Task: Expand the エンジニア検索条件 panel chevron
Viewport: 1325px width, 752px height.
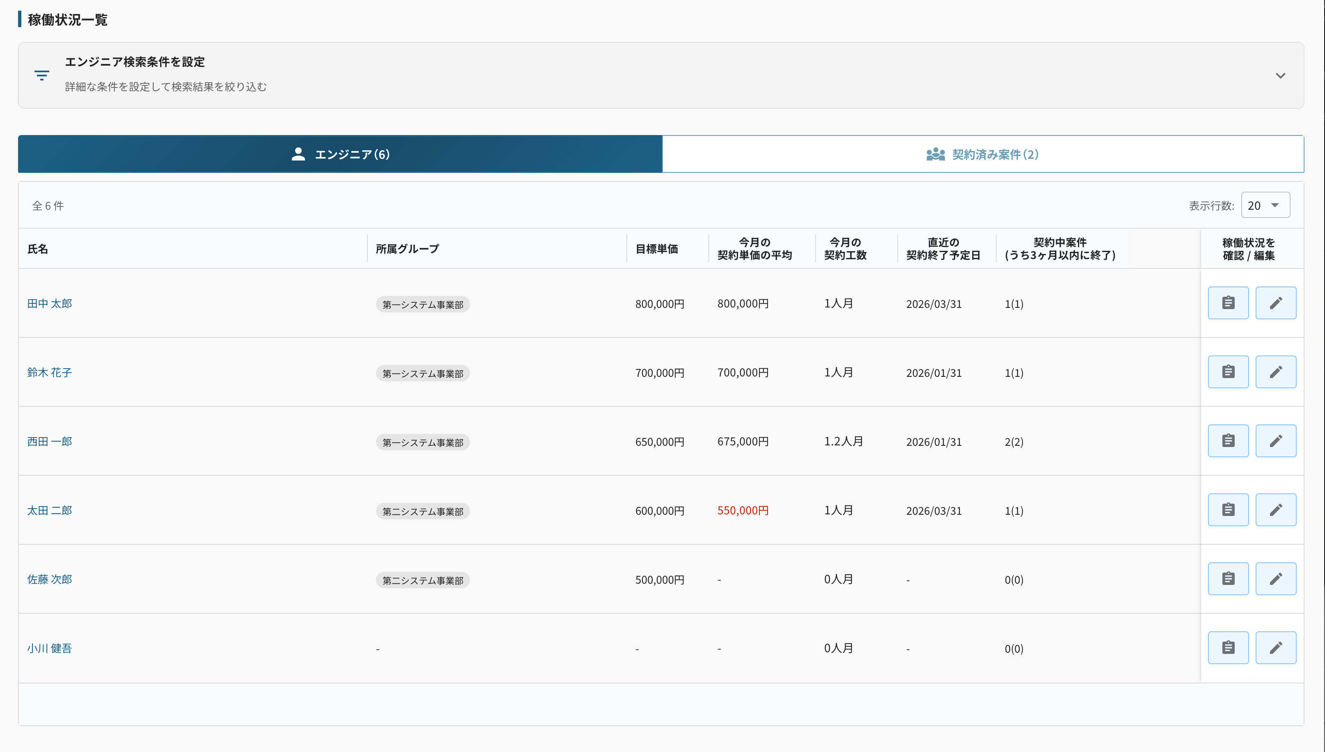Action: (x=1280, y=76)
